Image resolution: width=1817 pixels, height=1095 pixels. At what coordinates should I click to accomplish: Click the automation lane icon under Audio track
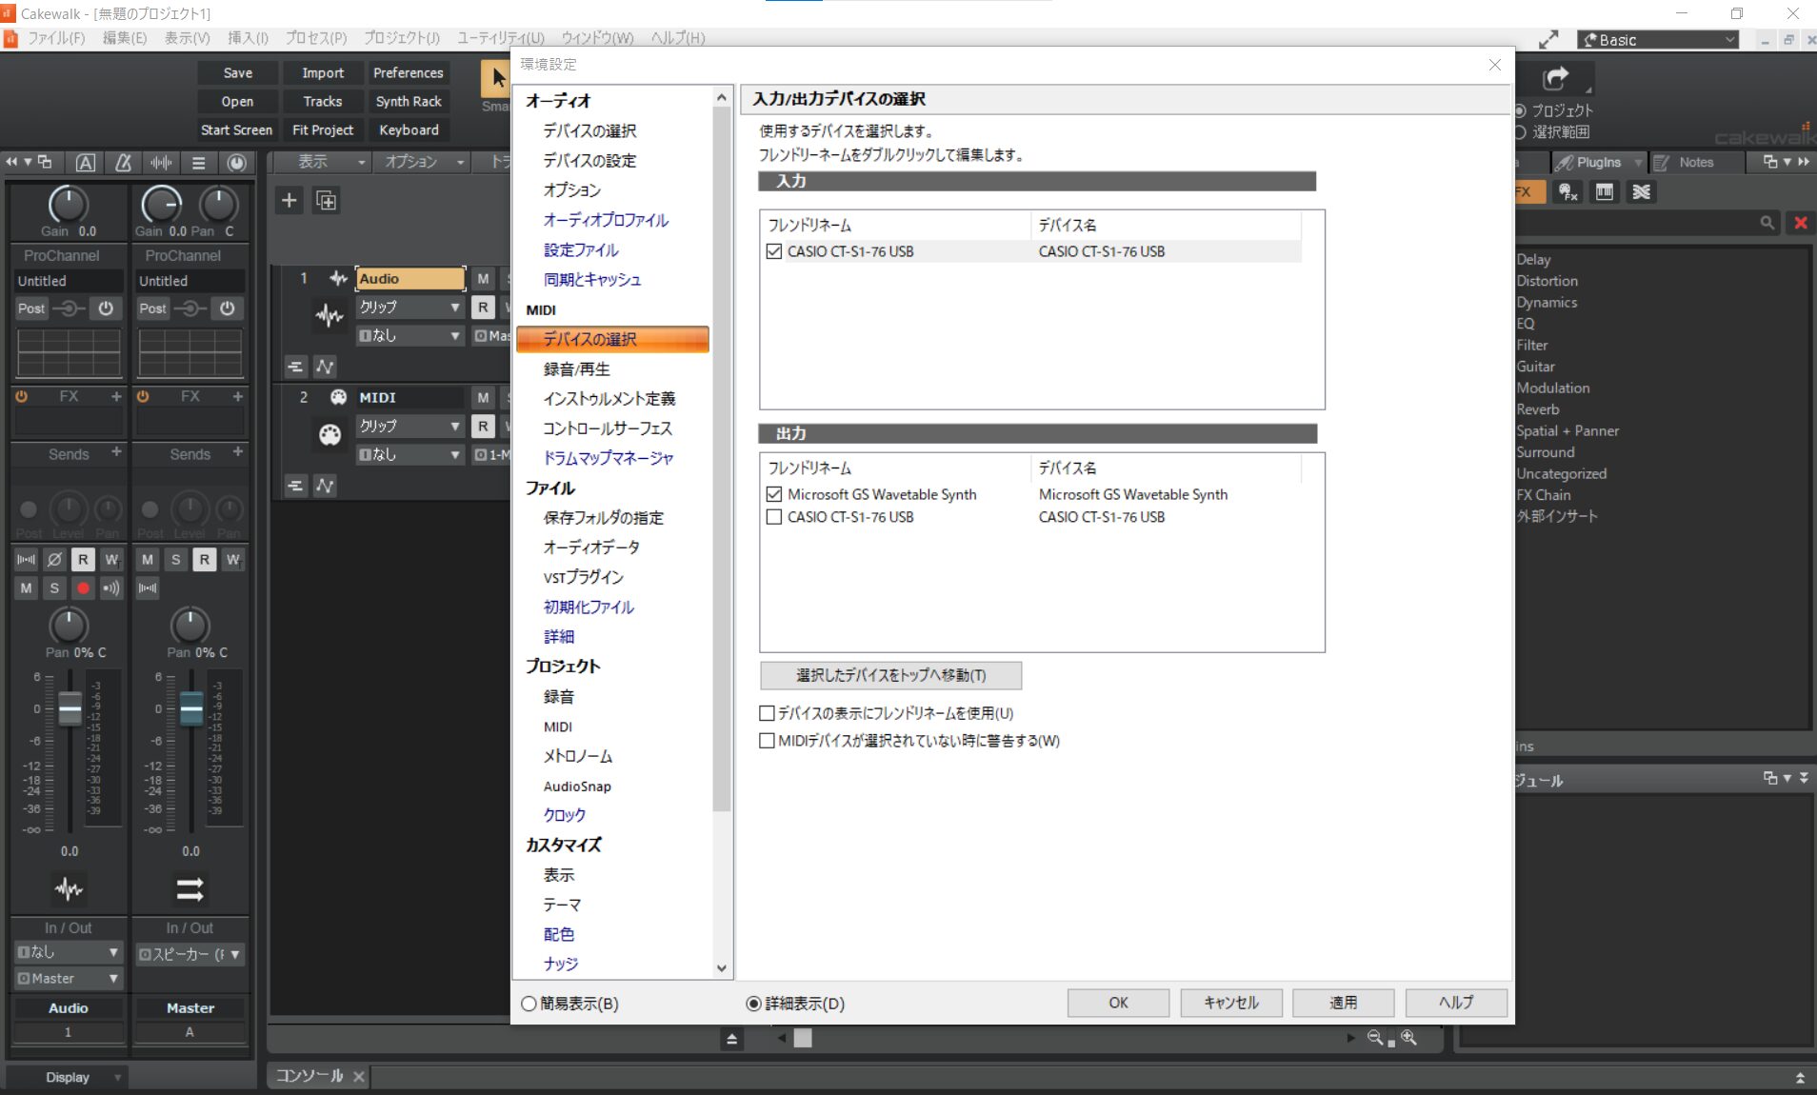point(325,367)
